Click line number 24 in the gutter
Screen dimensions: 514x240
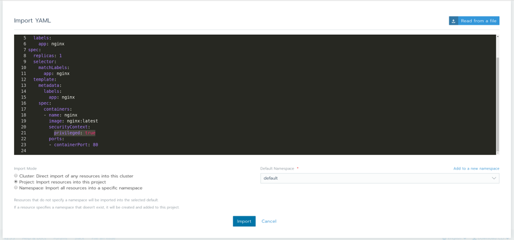coord(23,151)
